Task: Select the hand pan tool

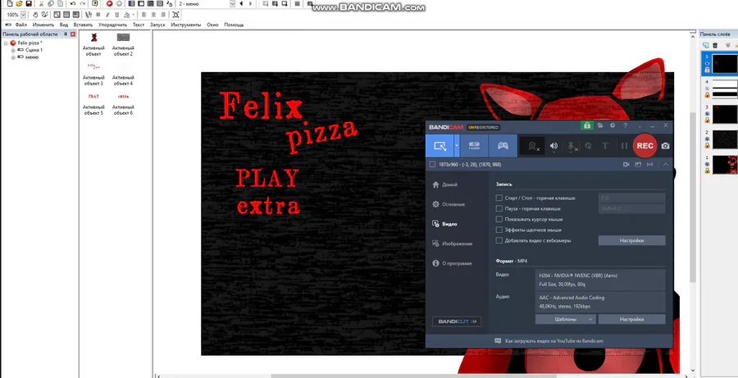Action: click(x=35, y=15)
